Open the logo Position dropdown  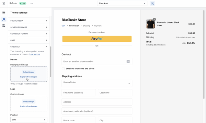point(28,120)
